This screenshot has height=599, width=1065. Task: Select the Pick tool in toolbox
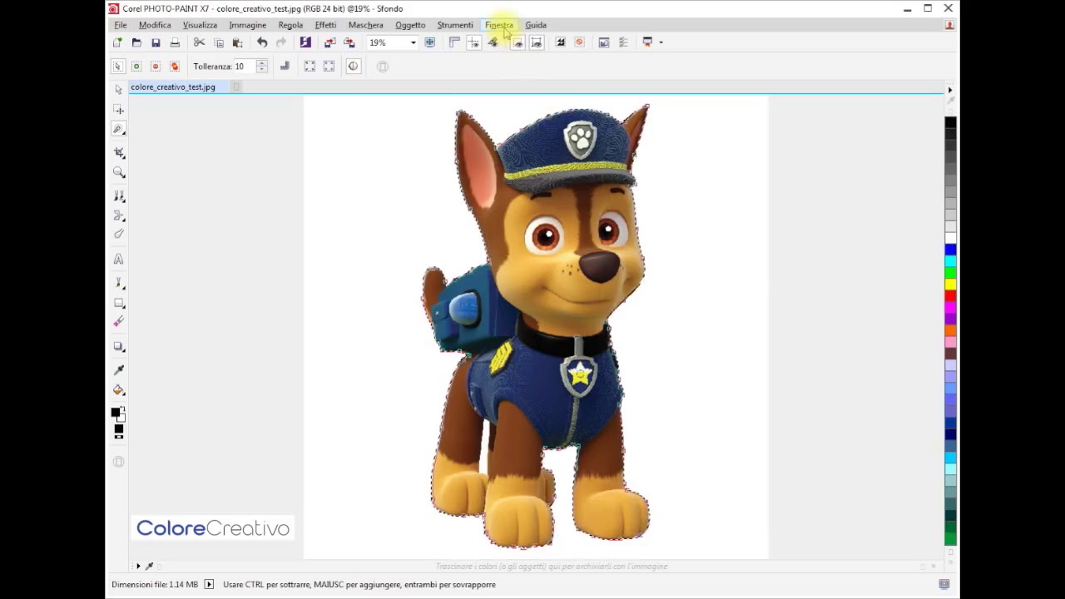click(118, 89)
